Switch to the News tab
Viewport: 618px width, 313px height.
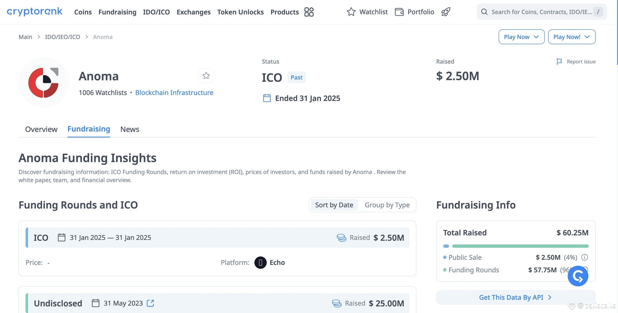(x=130, y=129)
